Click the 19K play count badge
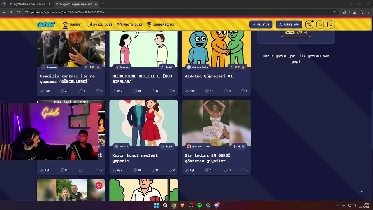 [92, 67]
